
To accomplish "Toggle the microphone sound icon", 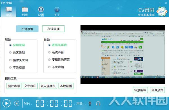I will 90,104.
